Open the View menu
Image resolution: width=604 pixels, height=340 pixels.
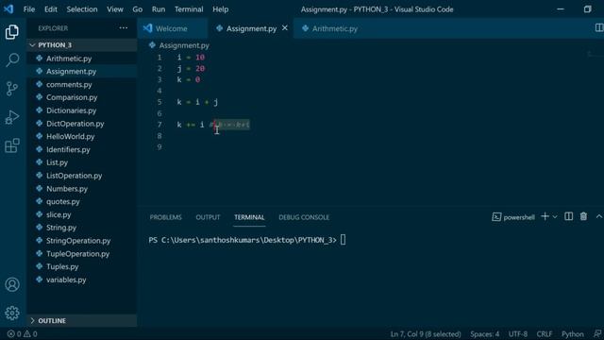[x=115, y=9]
